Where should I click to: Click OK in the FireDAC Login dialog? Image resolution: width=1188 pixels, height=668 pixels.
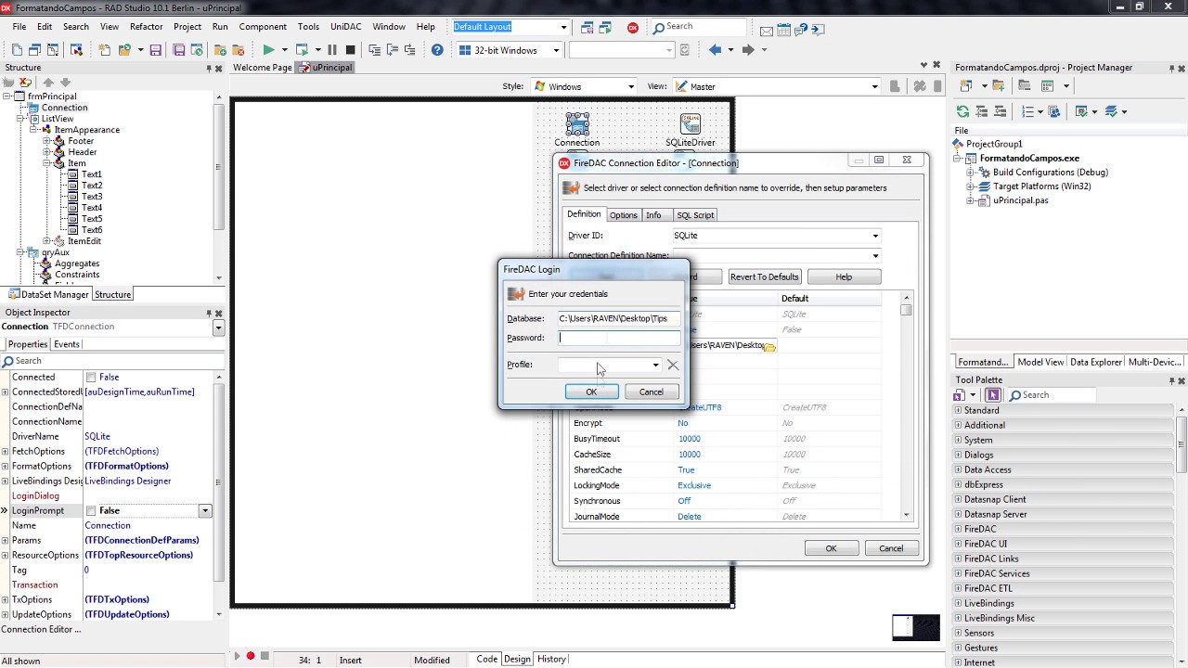tap(591, 392)
